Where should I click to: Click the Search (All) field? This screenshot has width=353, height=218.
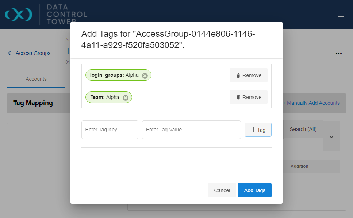click(303, 129)
